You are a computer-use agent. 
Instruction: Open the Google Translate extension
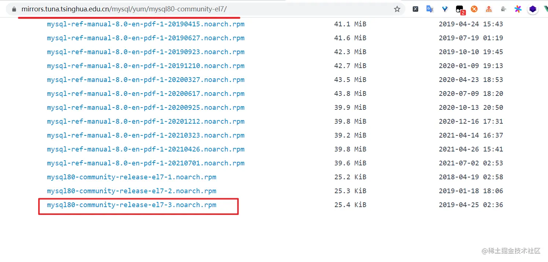[x=430, y=9]
